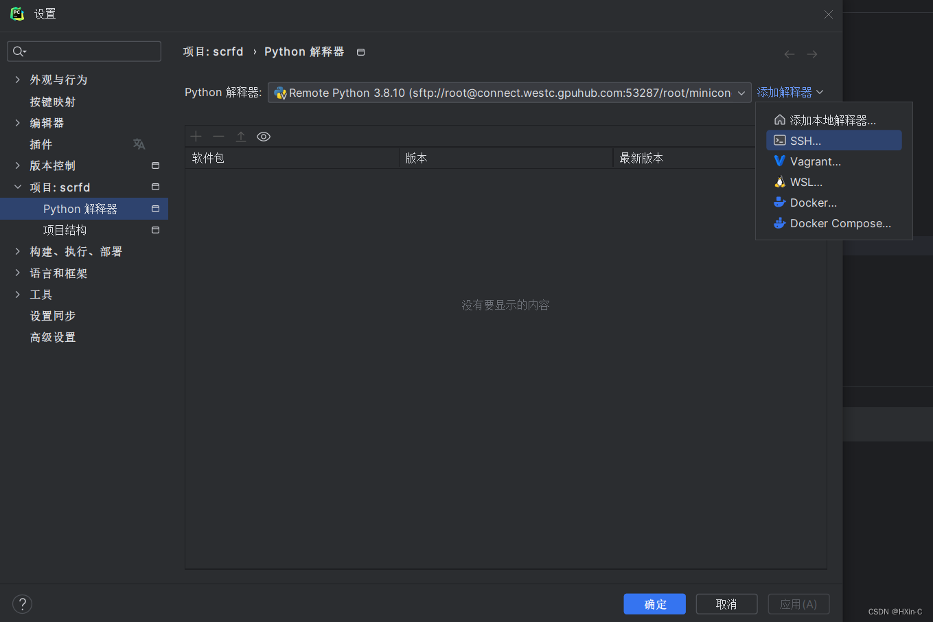The image size is (933, 622).
Task: Collapse the 项目: scrfd section
Action: (x=18, y=187)
